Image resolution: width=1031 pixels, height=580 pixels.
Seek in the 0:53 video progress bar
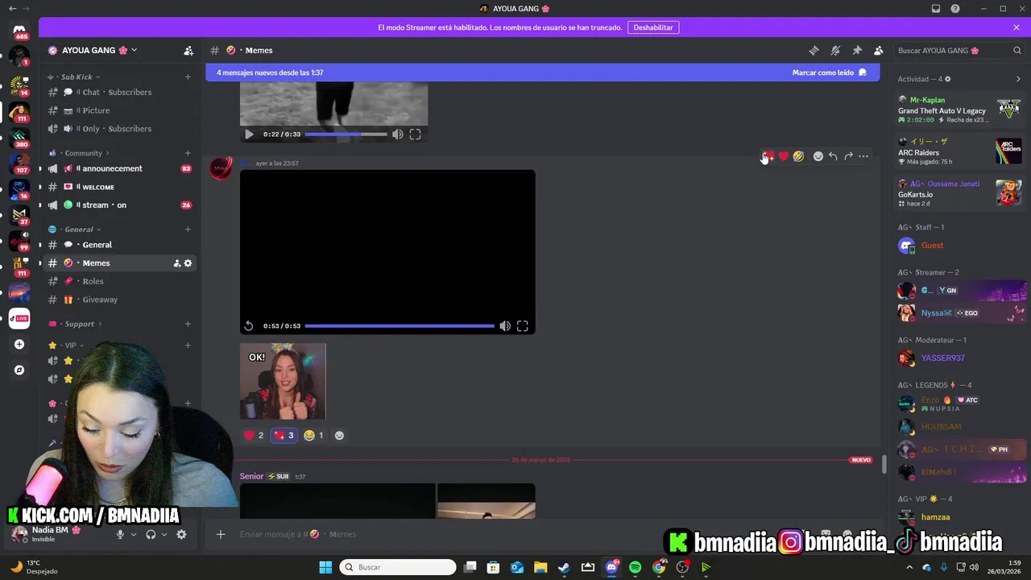coord(400,325)
